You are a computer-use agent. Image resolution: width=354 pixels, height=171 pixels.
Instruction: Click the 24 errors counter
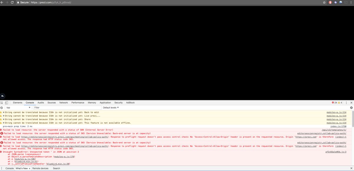(x=334, y=103)
